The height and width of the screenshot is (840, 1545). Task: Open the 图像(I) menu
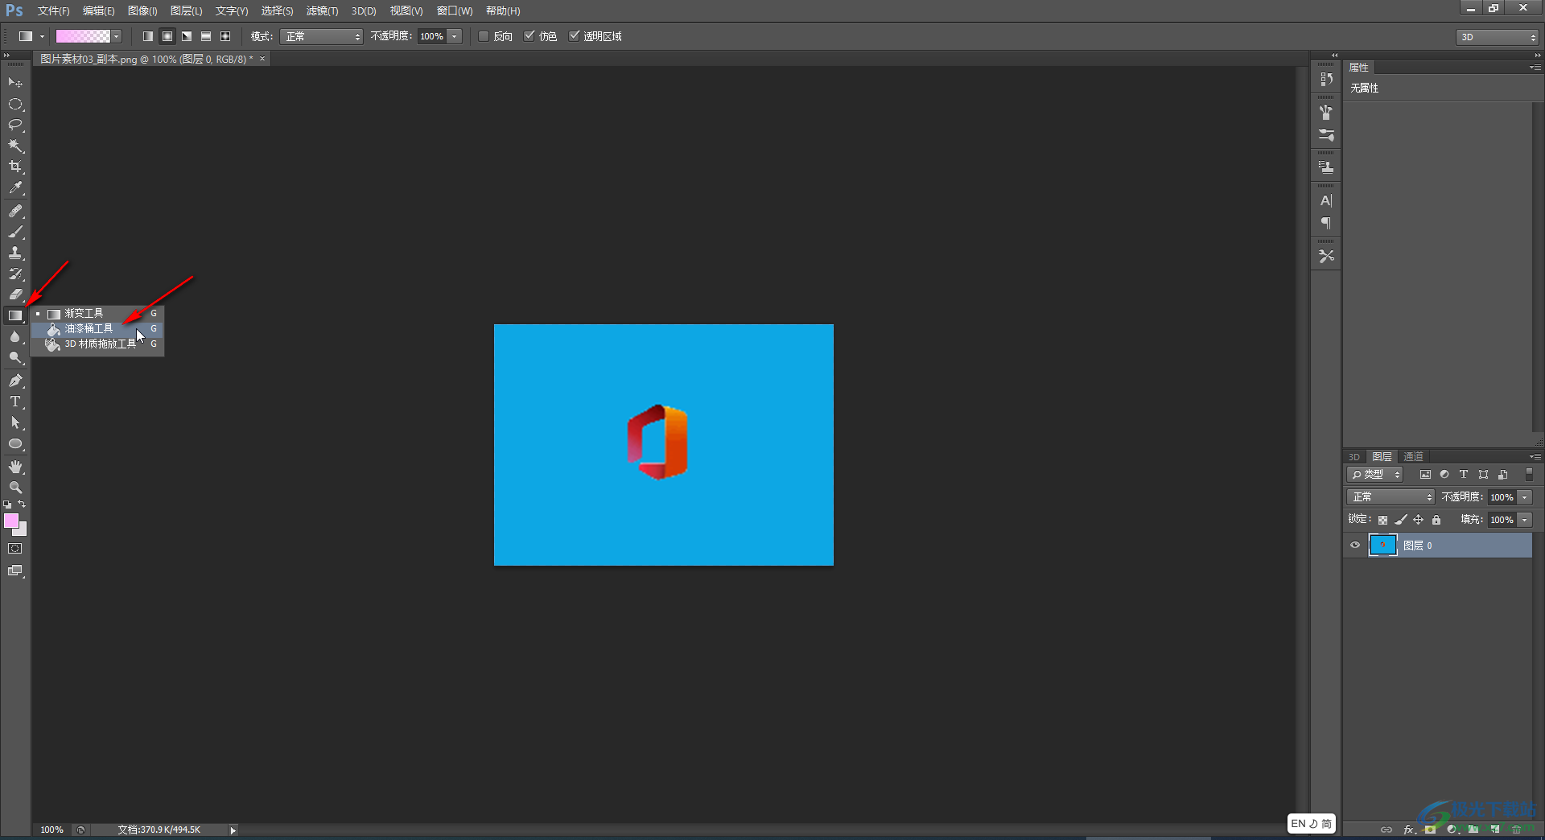point(142,10)
